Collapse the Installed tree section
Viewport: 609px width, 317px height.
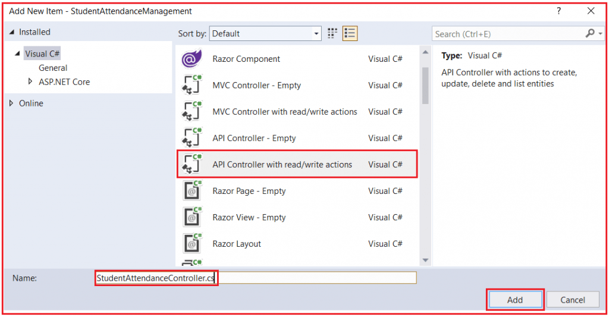pos(11,32)
